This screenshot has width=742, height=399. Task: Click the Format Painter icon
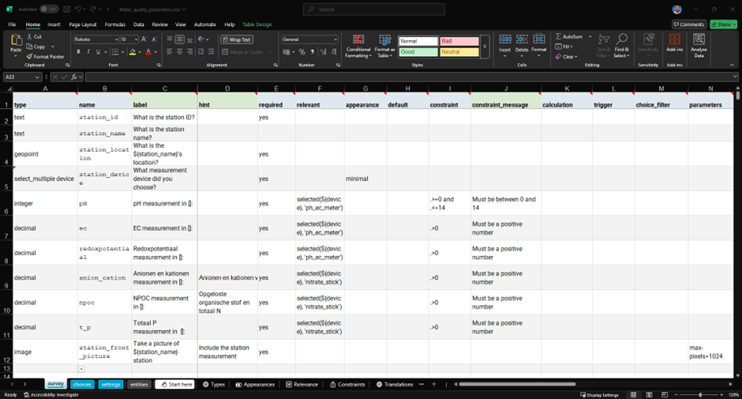(x=29, y=57)
